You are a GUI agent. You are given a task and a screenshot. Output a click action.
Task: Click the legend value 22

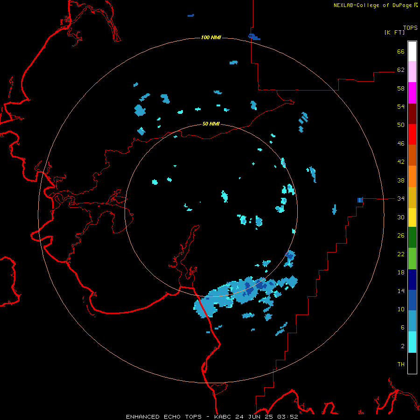pyautogui.click(x=401, y=254)
